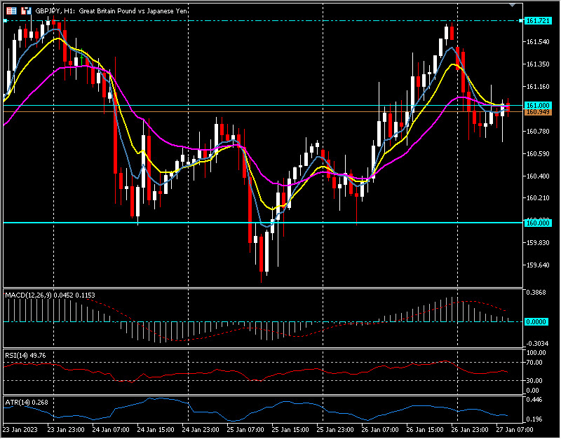Click the 159.640 price scale value
561x439 pixels.
pos(536,265)
